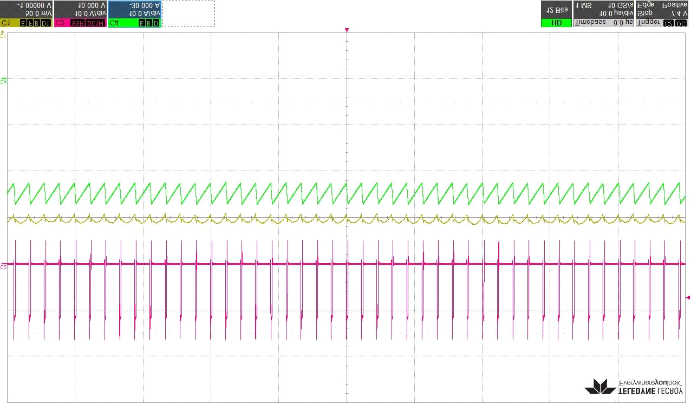Open the C1 yellow channel descriptor box

point(26,14)
